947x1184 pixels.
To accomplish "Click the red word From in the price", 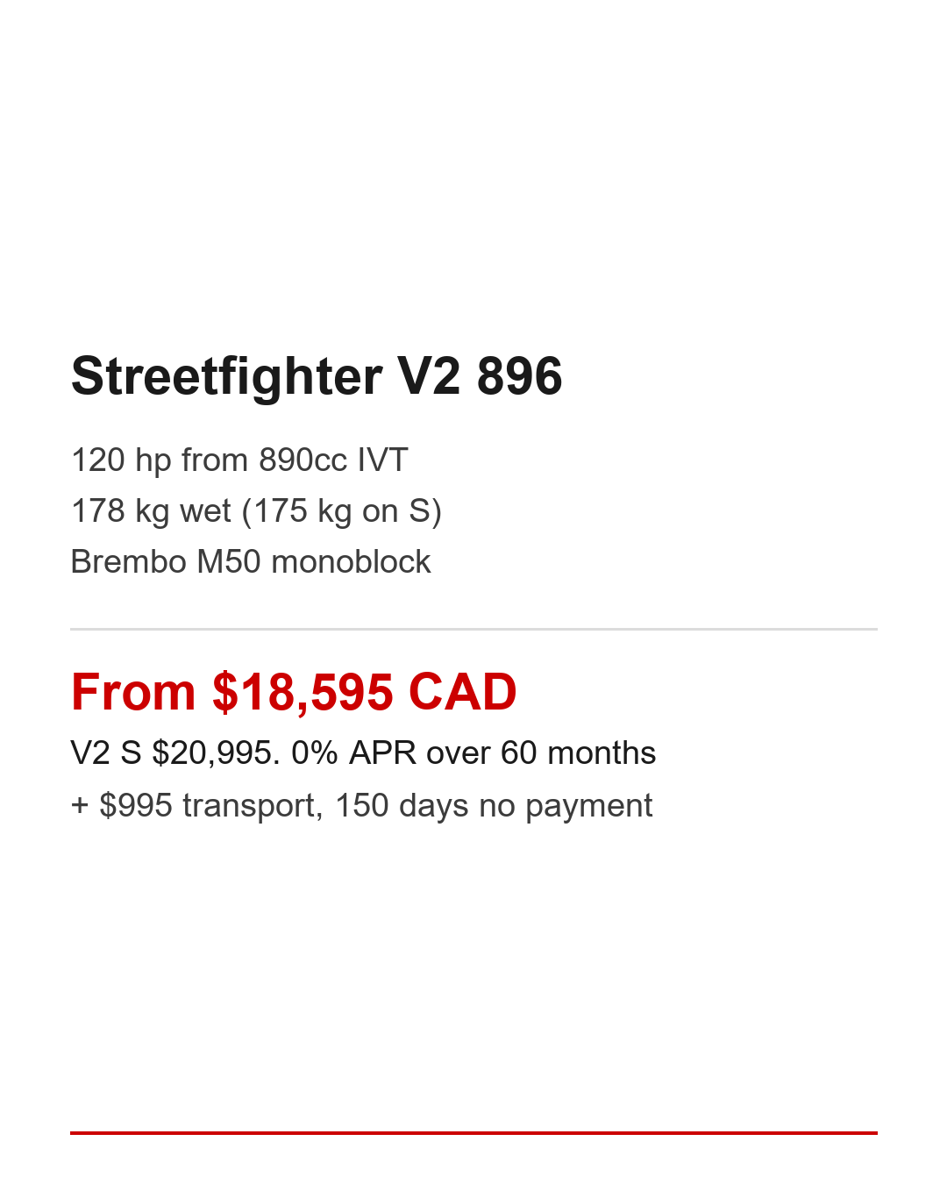I will pos(133,692).
